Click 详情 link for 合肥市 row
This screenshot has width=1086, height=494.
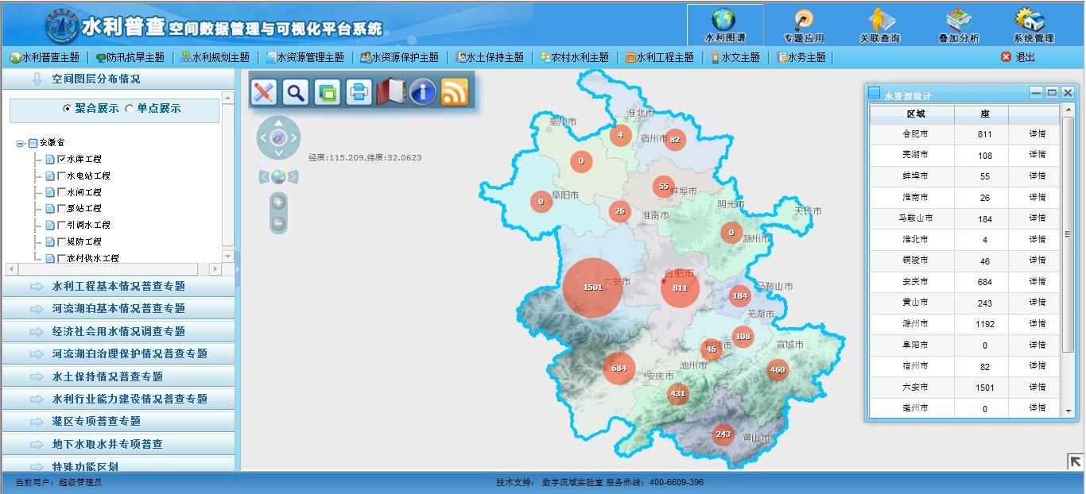click(x=1037, y=134)
